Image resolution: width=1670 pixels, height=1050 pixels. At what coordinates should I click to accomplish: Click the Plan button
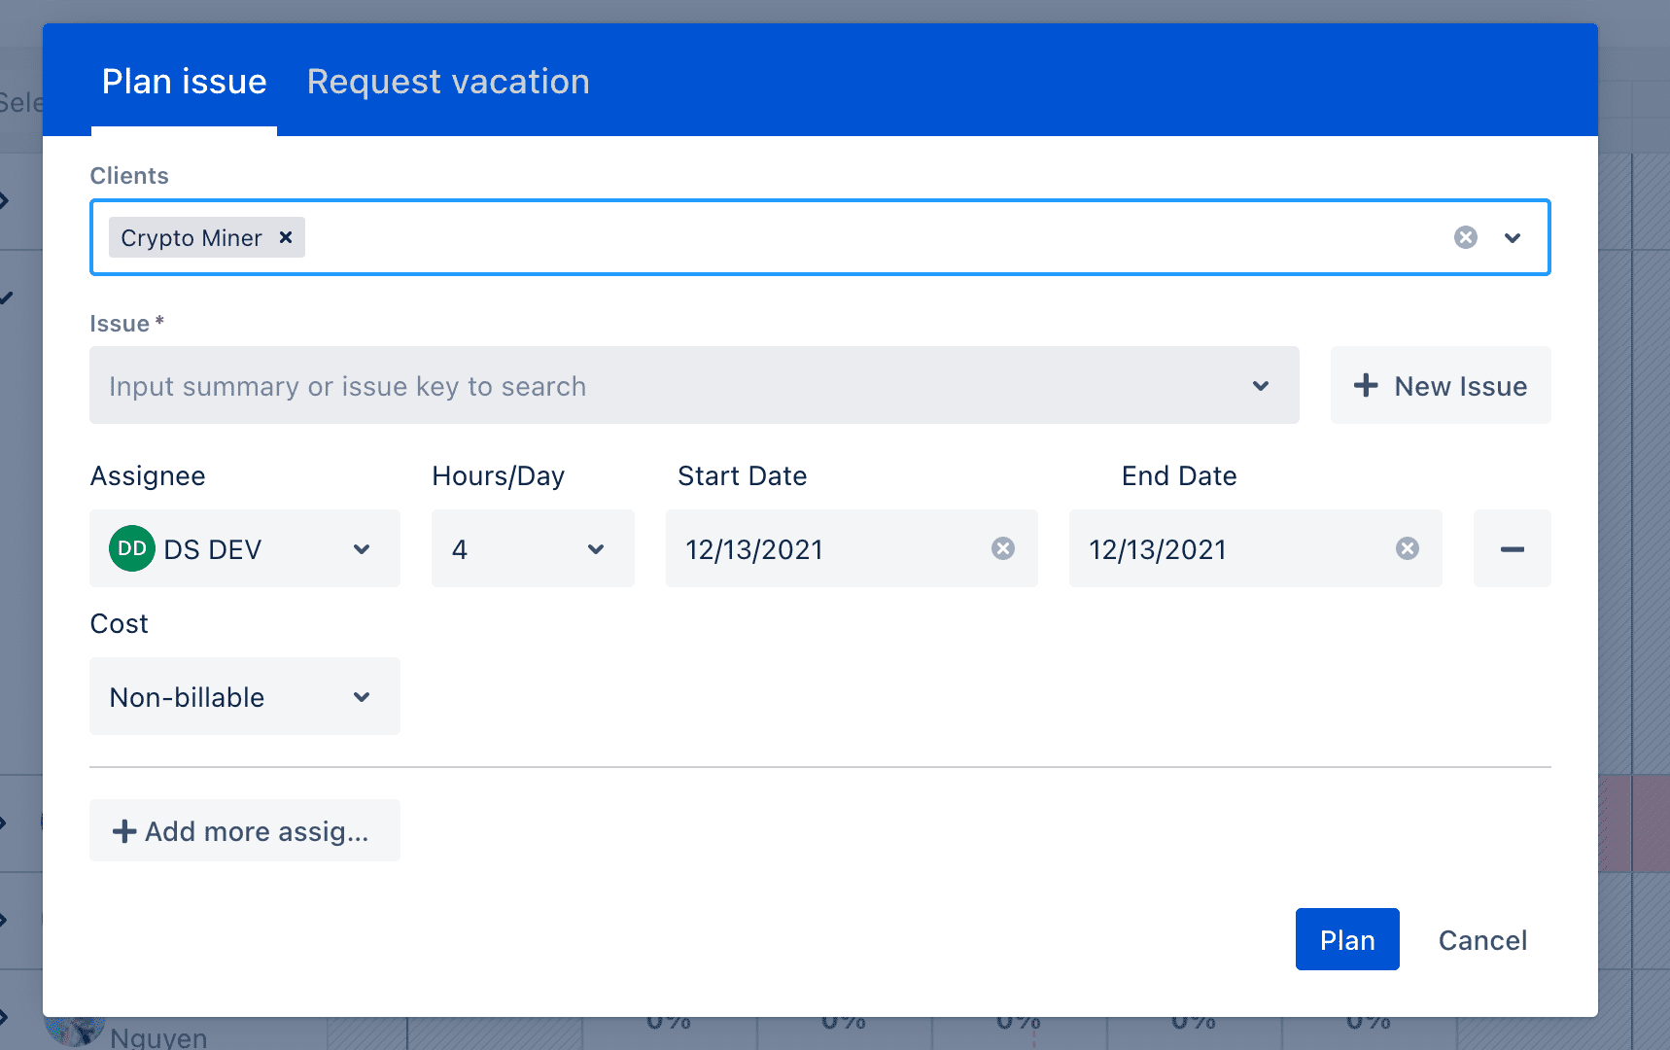(x=1346, y=939)
